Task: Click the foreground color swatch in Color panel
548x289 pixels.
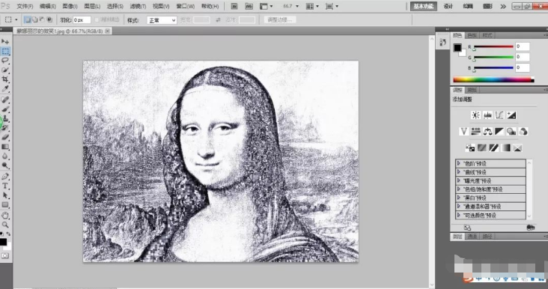Action: pos(457,48)
